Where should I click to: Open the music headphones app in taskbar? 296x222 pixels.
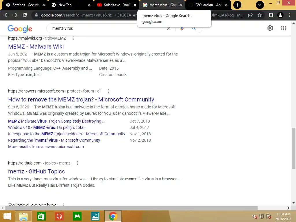point(59,216)
